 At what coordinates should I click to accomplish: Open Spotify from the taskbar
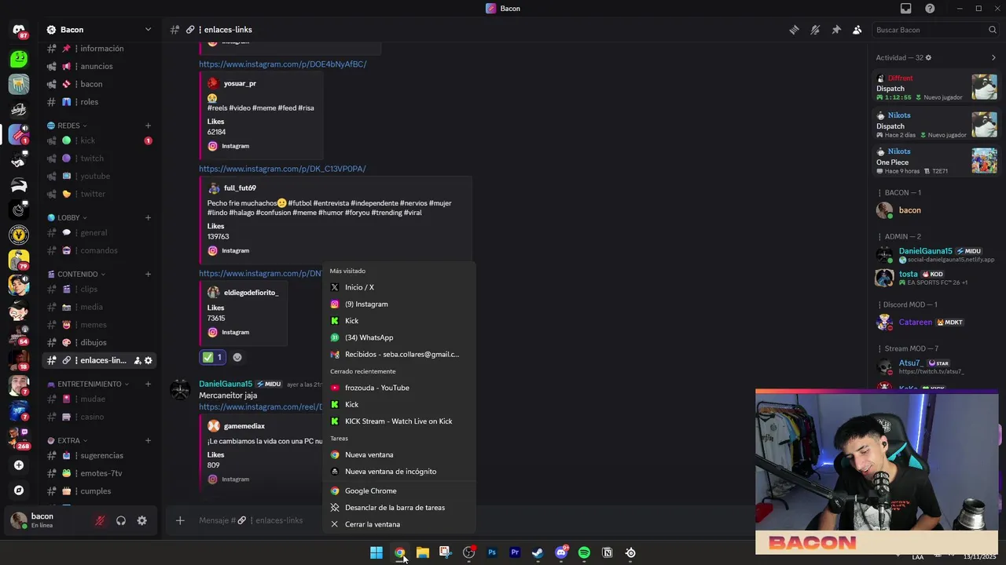click(584, 552)
